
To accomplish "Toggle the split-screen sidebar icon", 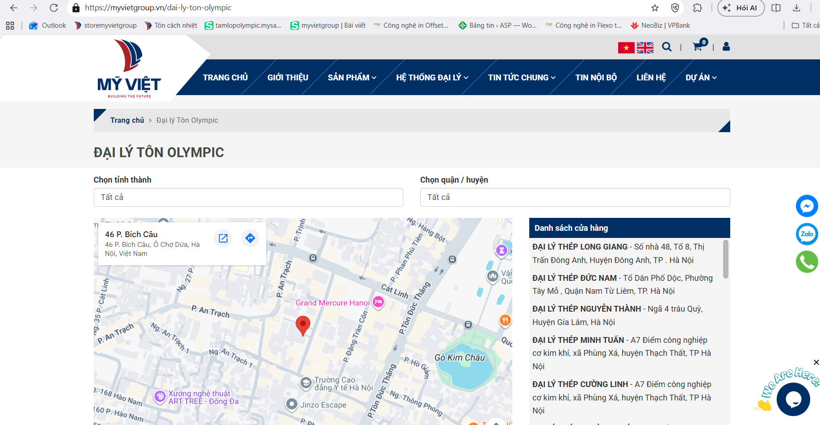I will [x=776, y=8].
